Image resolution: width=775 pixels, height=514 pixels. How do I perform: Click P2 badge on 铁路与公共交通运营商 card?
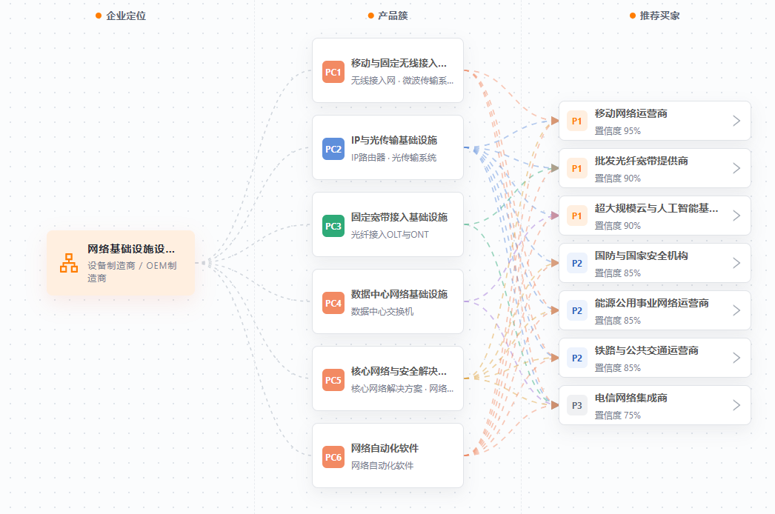[576, 358]
